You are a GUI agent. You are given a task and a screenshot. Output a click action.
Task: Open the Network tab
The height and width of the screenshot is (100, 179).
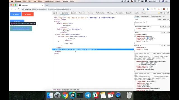(82, 13)
